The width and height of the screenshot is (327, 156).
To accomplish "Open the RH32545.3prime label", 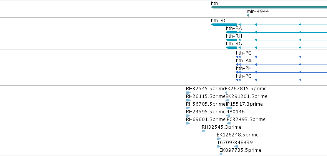I will pos(221,127).
